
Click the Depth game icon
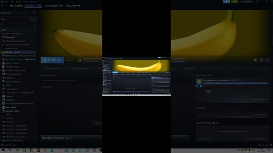click(x=3, y=85)
